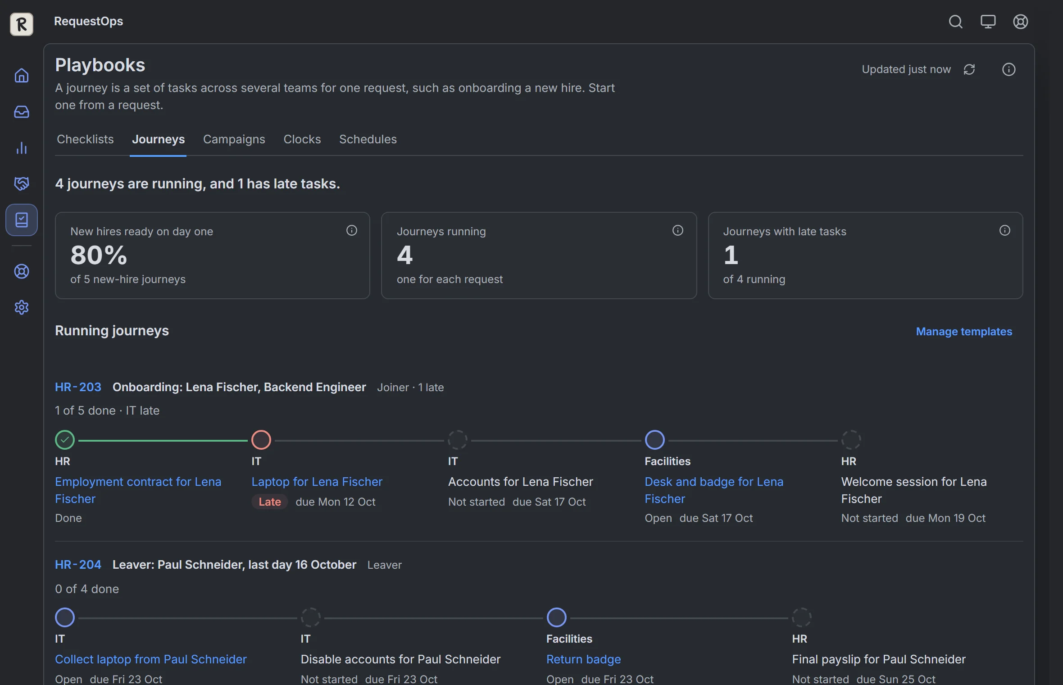This screenshot has height=685, width=1063.
Task: Click 'Updated just now' text
Action: coord(906,69)
